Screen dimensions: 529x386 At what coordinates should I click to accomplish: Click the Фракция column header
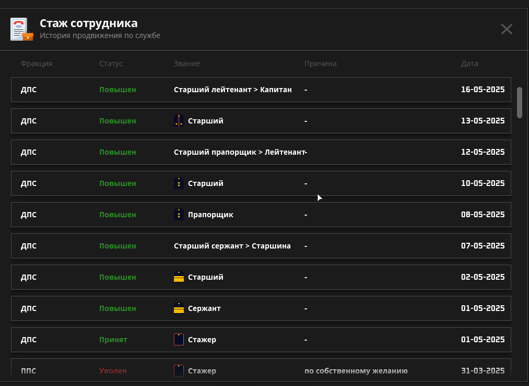[x=37, y=64]
